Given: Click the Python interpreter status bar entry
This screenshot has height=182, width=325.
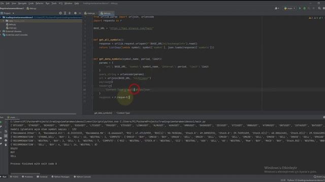Looking at the screenshot, I should 306,180.
